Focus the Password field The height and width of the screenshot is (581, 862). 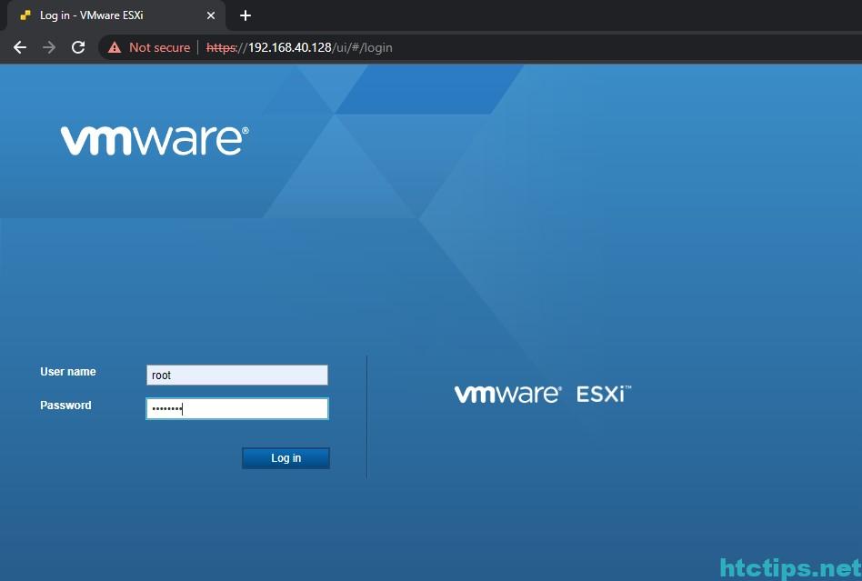[x=237, y=408]
